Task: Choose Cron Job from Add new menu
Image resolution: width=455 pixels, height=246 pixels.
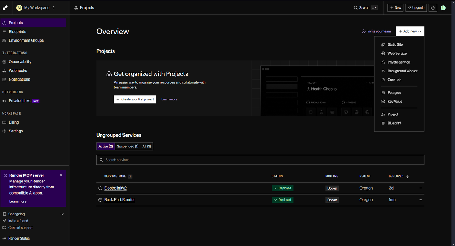Action: pos(399,80)
